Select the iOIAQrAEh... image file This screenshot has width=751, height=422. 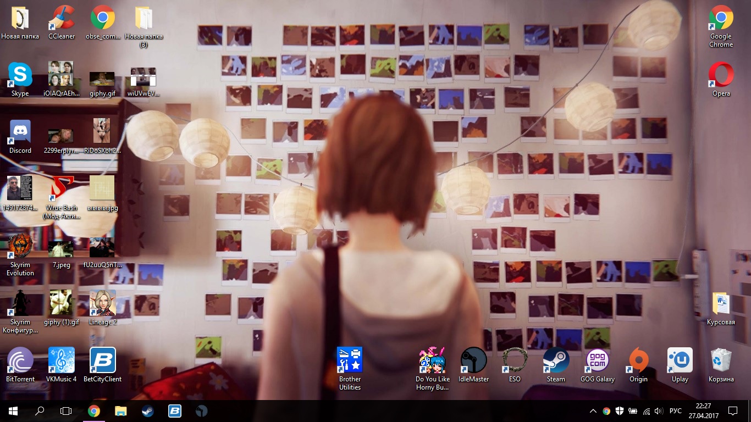click(62, 79)
